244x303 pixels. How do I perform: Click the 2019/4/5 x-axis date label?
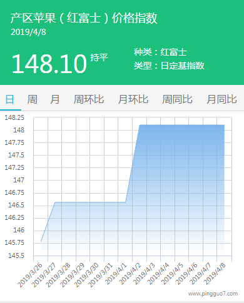[173, 274]
